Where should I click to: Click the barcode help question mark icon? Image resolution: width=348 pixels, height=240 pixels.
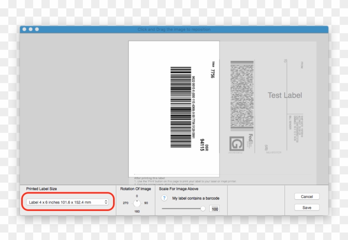(164, 198)
